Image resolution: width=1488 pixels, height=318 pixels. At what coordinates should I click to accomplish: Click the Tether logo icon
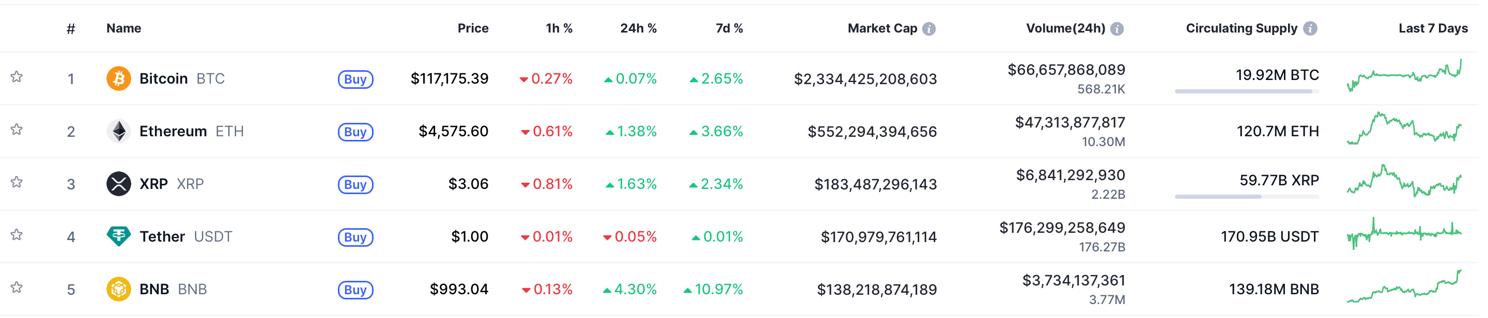coord(118,236)
